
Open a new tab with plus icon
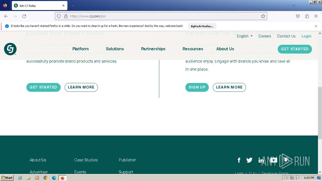pos(73,6)
